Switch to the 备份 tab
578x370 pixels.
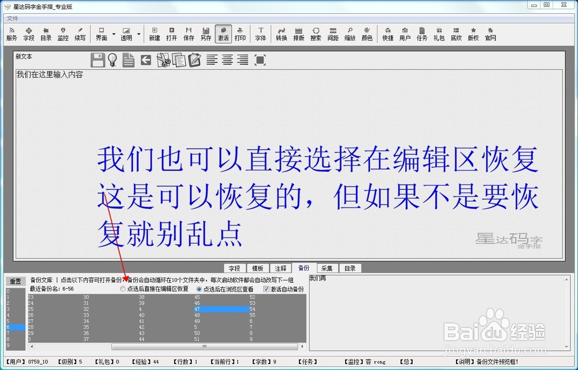point(304,268)
